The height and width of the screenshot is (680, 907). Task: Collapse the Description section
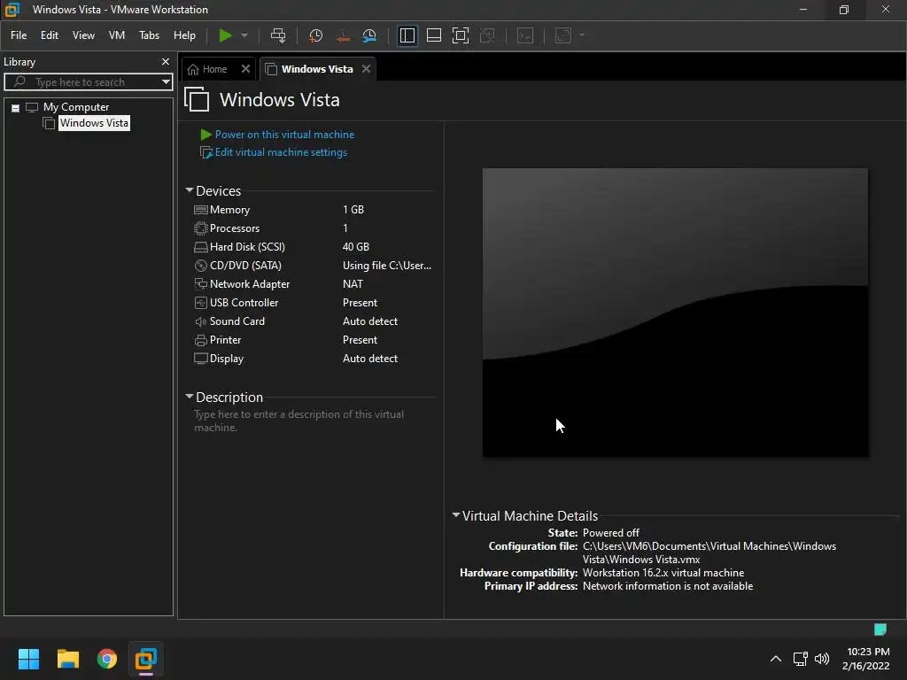point(190,397)
